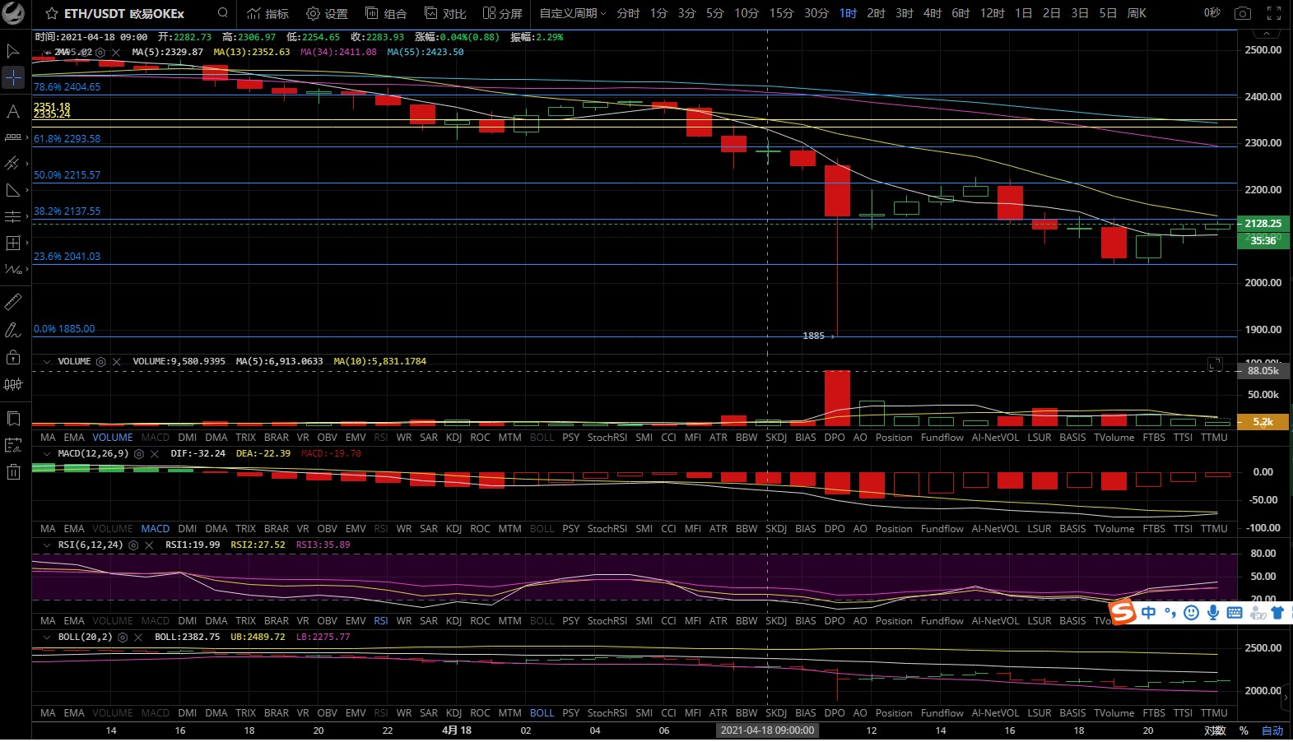Collapse the MACD indicator panel chevron

pyautogui.click(x=46, y=454)
